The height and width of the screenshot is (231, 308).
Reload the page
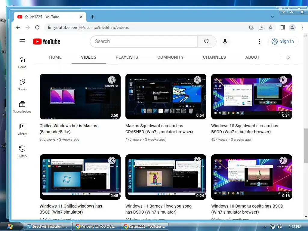[x=37, y=27]
